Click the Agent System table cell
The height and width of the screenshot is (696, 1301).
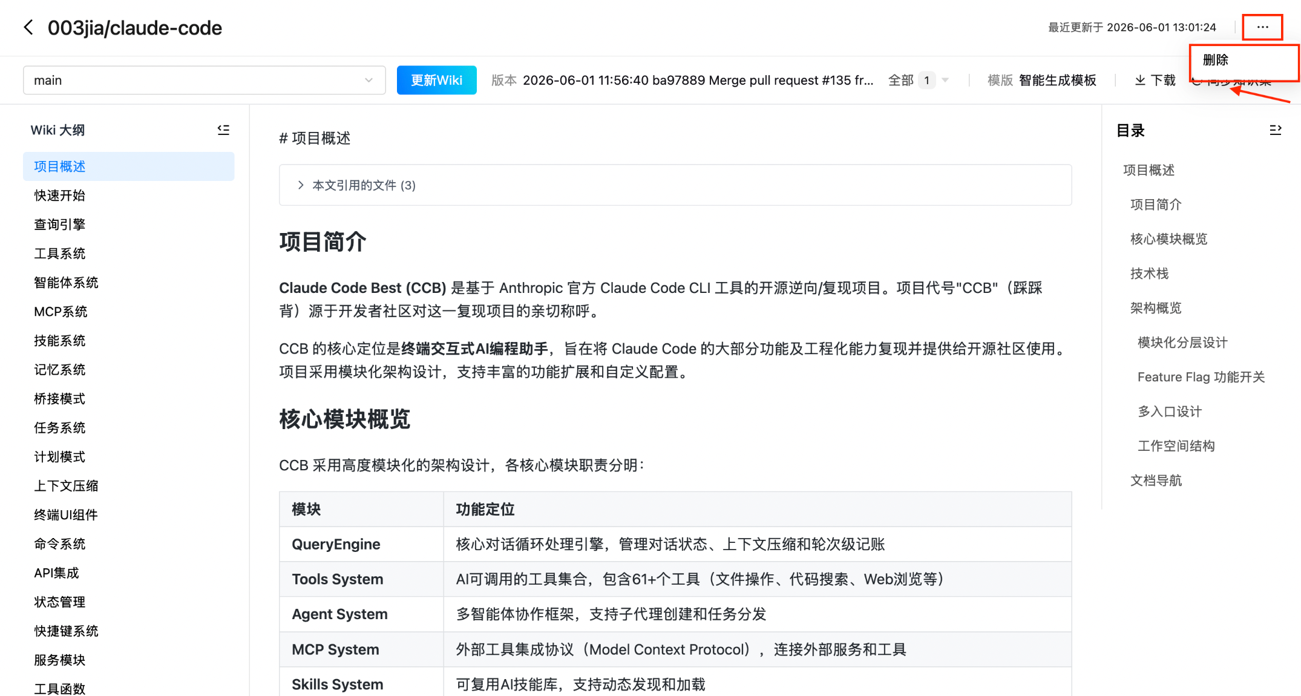tap(361, 614)
